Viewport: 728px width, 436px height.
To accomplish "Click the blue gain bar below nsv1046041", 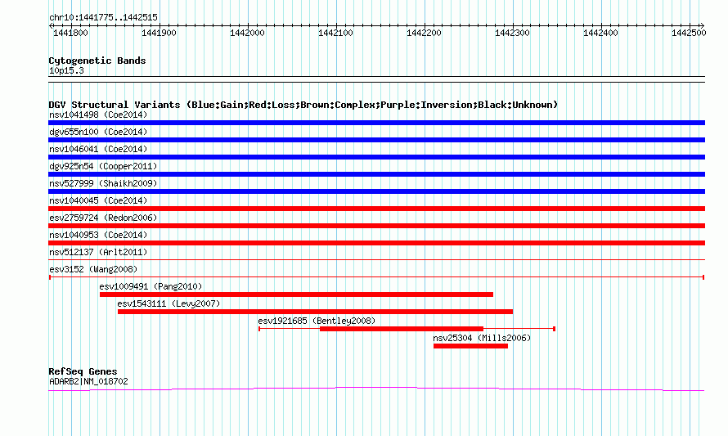I will pyautogui.click(x=376, y=157).
